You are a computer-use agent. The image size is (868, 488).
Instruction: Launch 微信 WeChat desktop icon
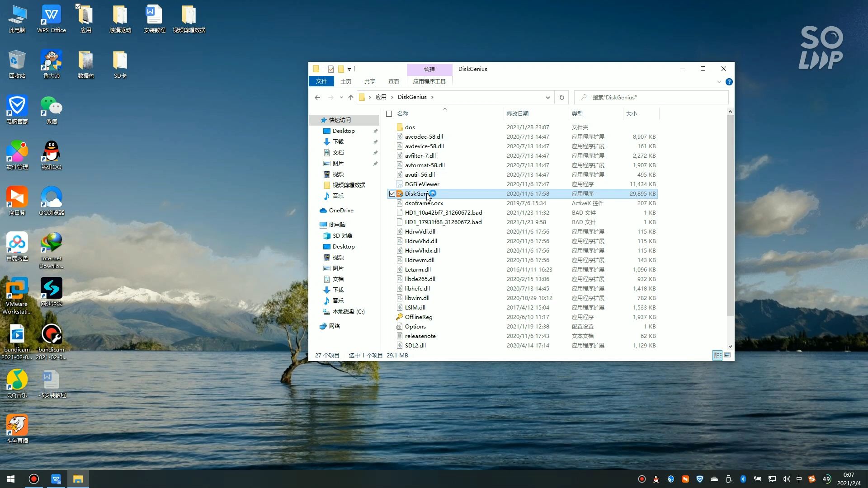pos(52,110)
